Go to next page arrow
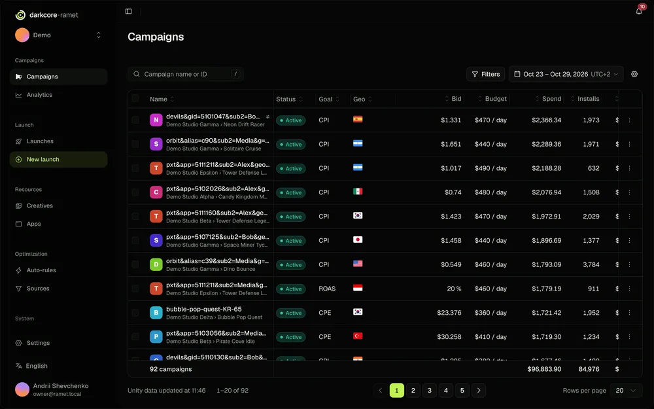 click(479, 391)
